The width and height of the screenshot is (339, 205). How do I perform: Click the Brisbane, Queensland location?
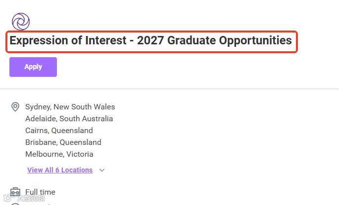click(x=63, y=142)
